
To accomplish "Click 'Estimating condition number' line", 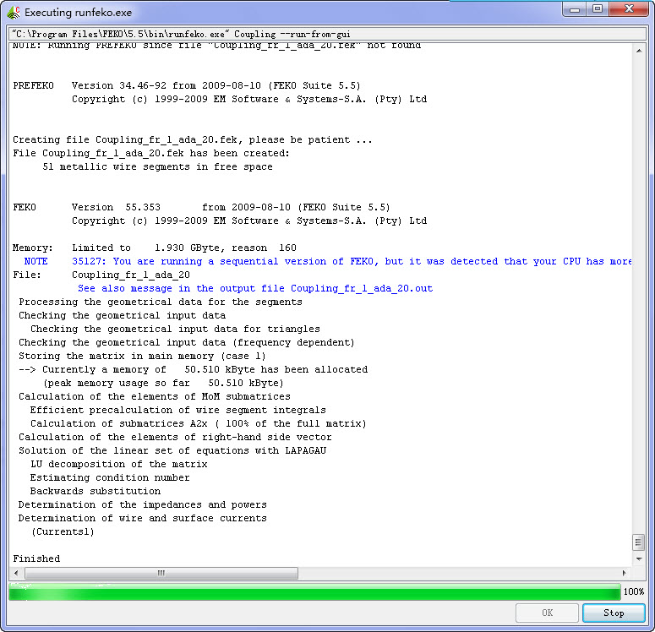I will [110, 477].
